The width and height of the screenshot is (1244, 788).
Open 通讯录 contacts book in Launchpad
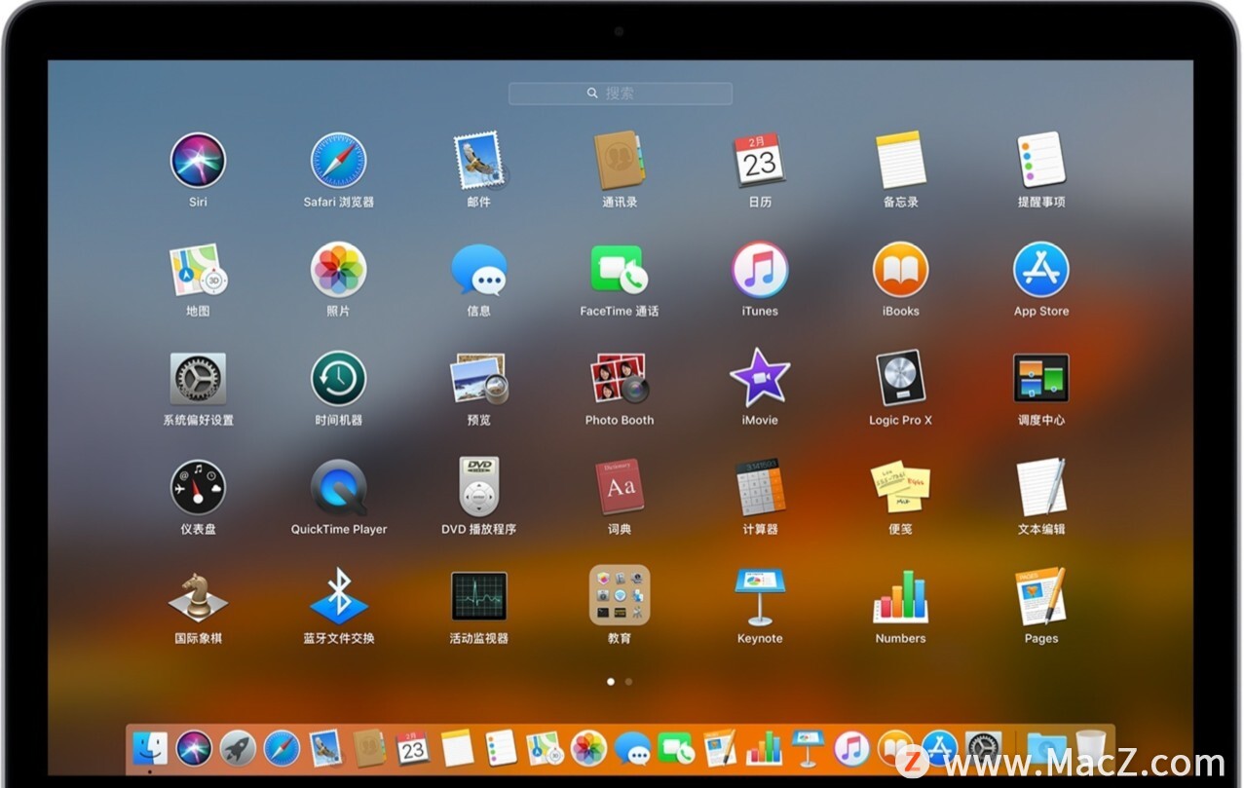[620, 161]
